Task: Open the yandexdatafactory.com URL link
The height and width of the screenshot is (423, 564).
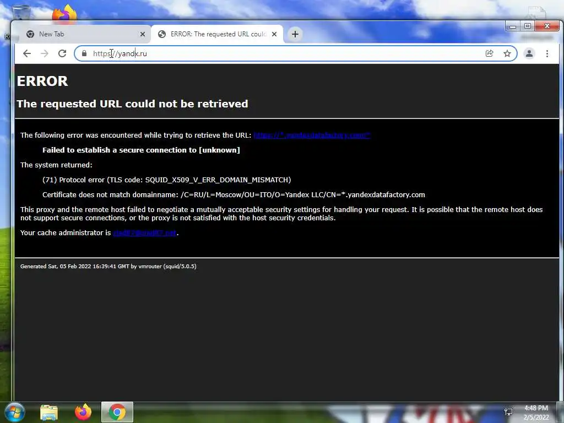Action: click(x=312, y=135)
